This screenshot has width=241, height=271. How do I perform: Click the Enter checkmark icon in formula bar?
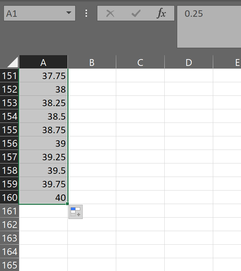click(136, 14)
